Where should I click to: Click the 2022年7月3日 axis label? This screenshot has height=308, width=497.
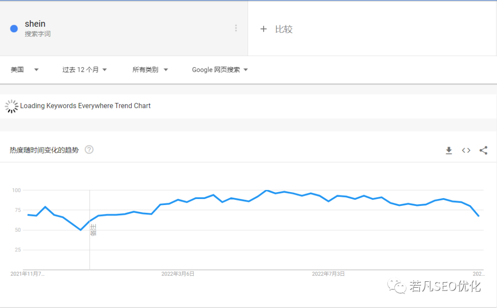(x=329, y=274)
